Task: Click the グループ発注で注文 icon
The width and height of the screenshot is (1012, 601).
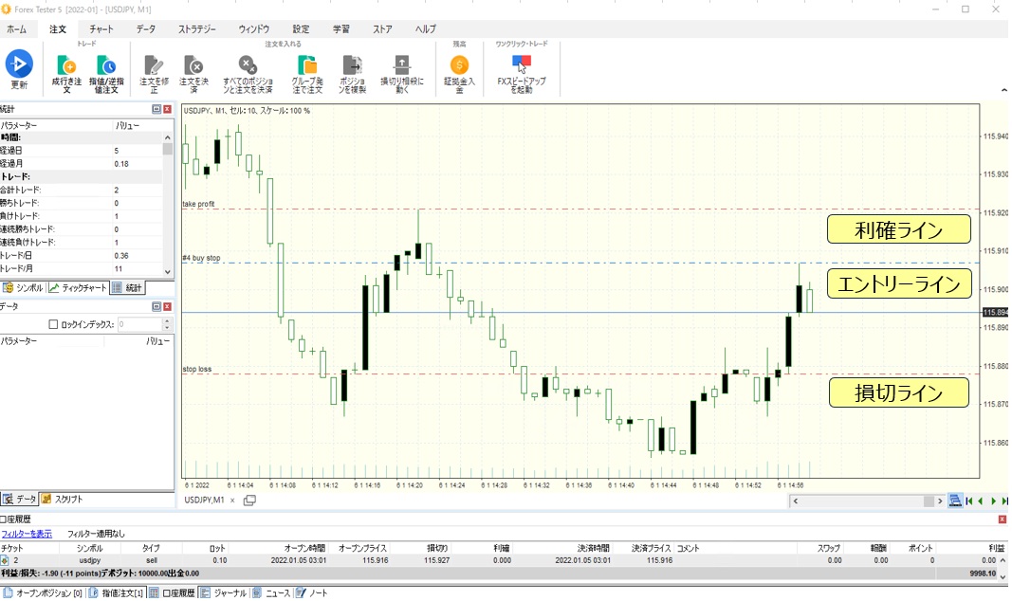Action: pos(307,65)
